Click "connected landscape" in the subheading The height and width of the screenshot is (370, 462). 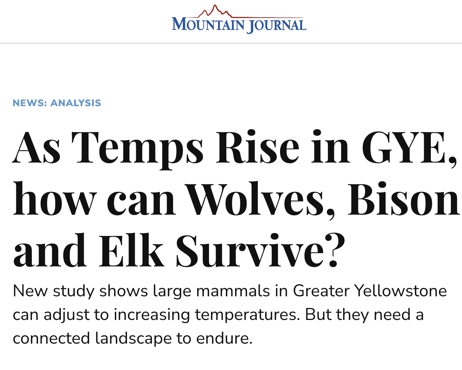click(x=92, y=338)
